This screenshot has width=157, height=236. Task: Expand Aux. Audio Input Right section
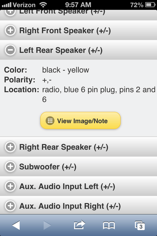78,205
